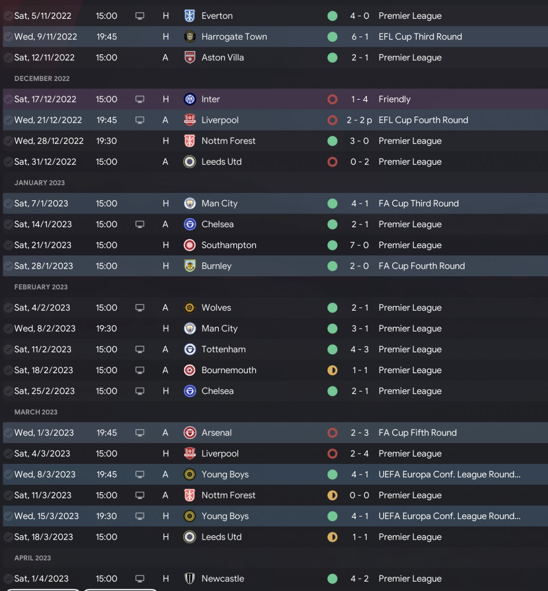548x591 pixels.
Task: Click the green win indicator for Everton match
Action: [332, 16]
